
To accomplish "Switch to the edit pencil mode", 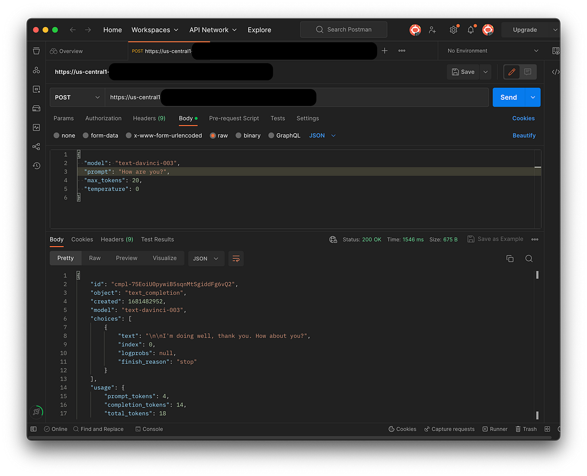I will click(x=512, y=72).
